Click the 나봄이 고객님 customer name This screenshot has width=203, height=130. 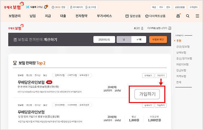pos(36,7)
